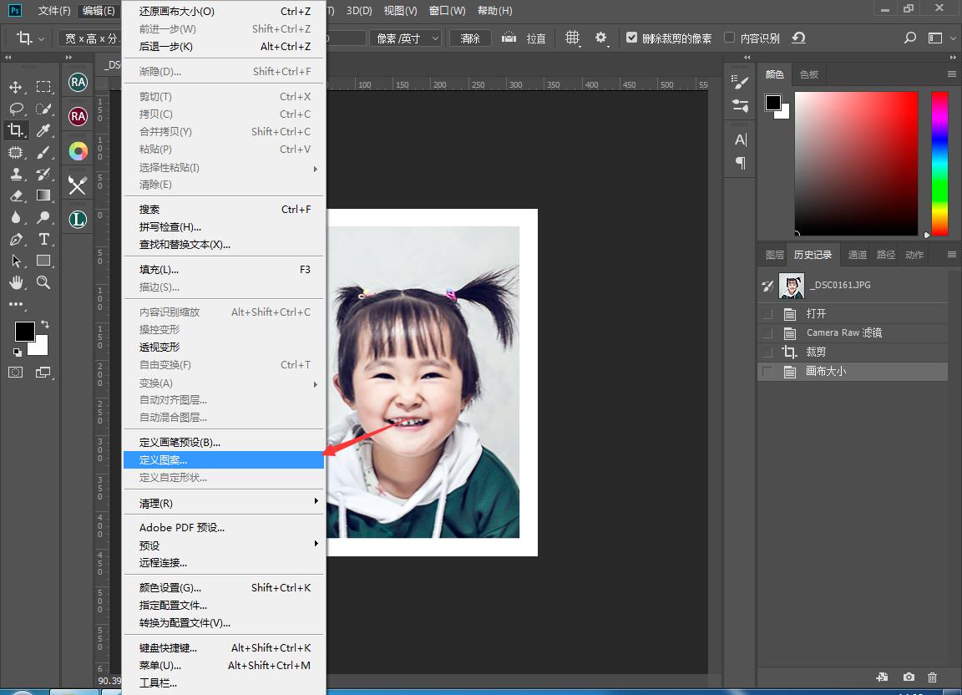962x695 pixels.
Task: Select the Hand tool
Action: click(x=16, y=282)
